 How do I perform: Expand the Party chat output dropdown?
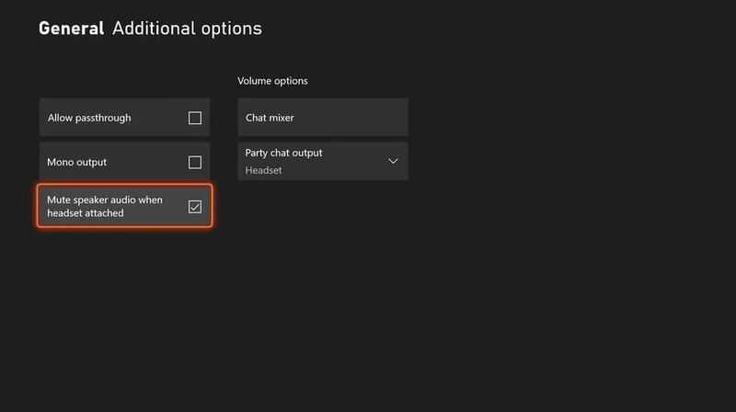322,161
